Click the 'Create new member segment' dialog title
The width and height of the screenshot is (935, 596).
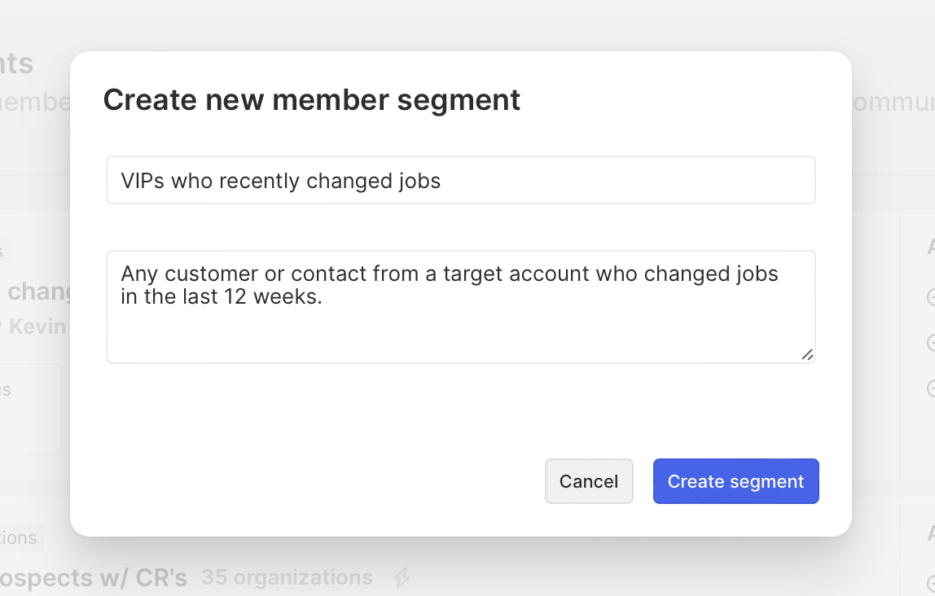[311, 99]
